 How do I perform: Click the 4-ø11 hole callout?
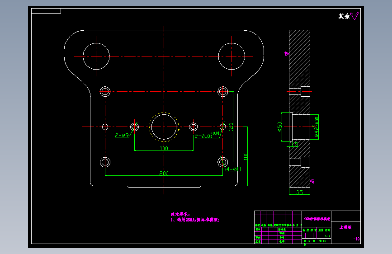tap(233, 169)
